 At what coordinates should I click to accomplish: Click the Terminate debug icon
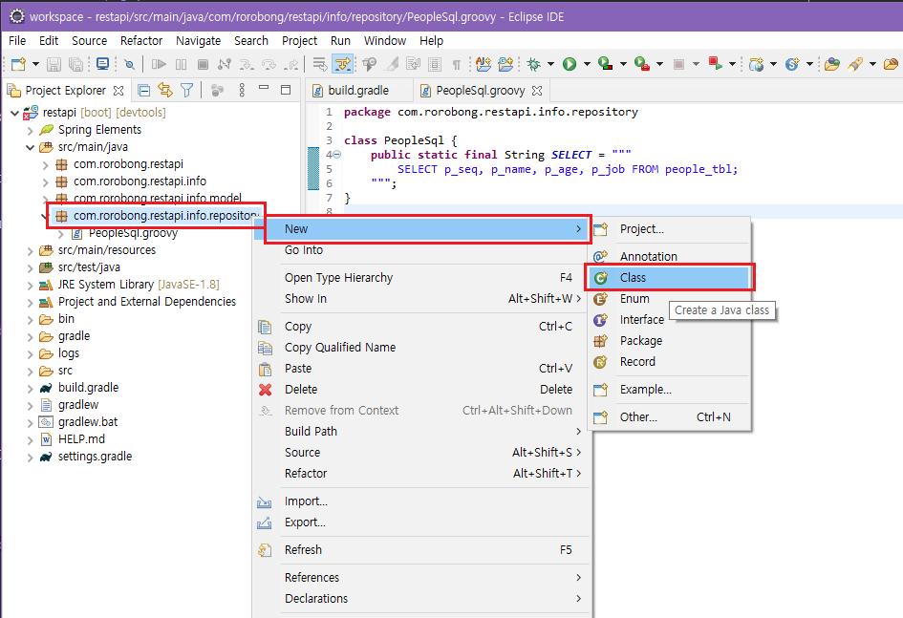[203, 64]
